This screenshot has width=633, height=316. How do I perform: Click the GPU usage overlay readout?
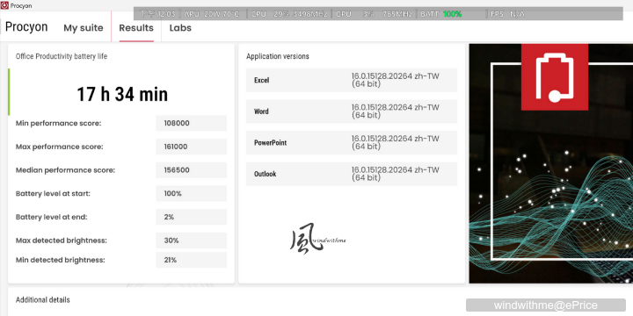coord(374,14)
